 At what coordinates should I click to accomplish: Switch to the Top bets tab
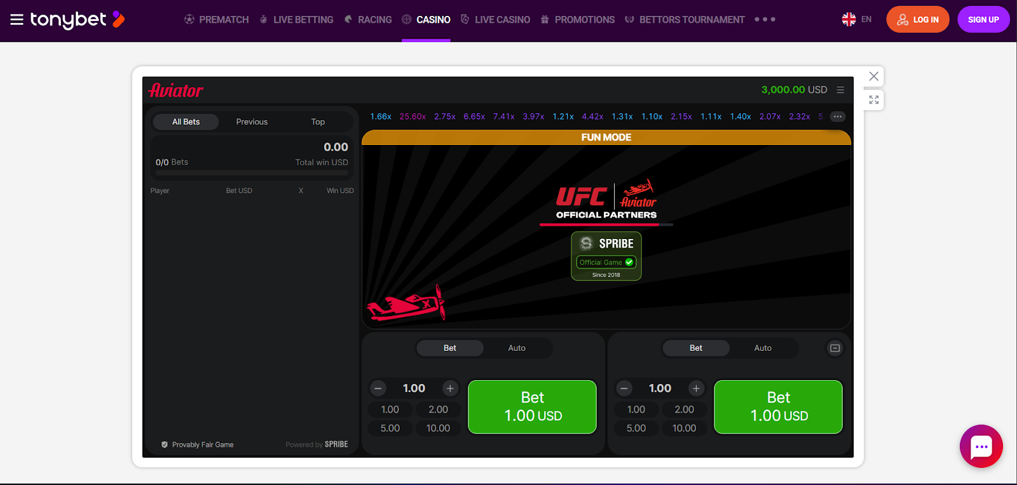pyautogui.click(x=318, y=122)
